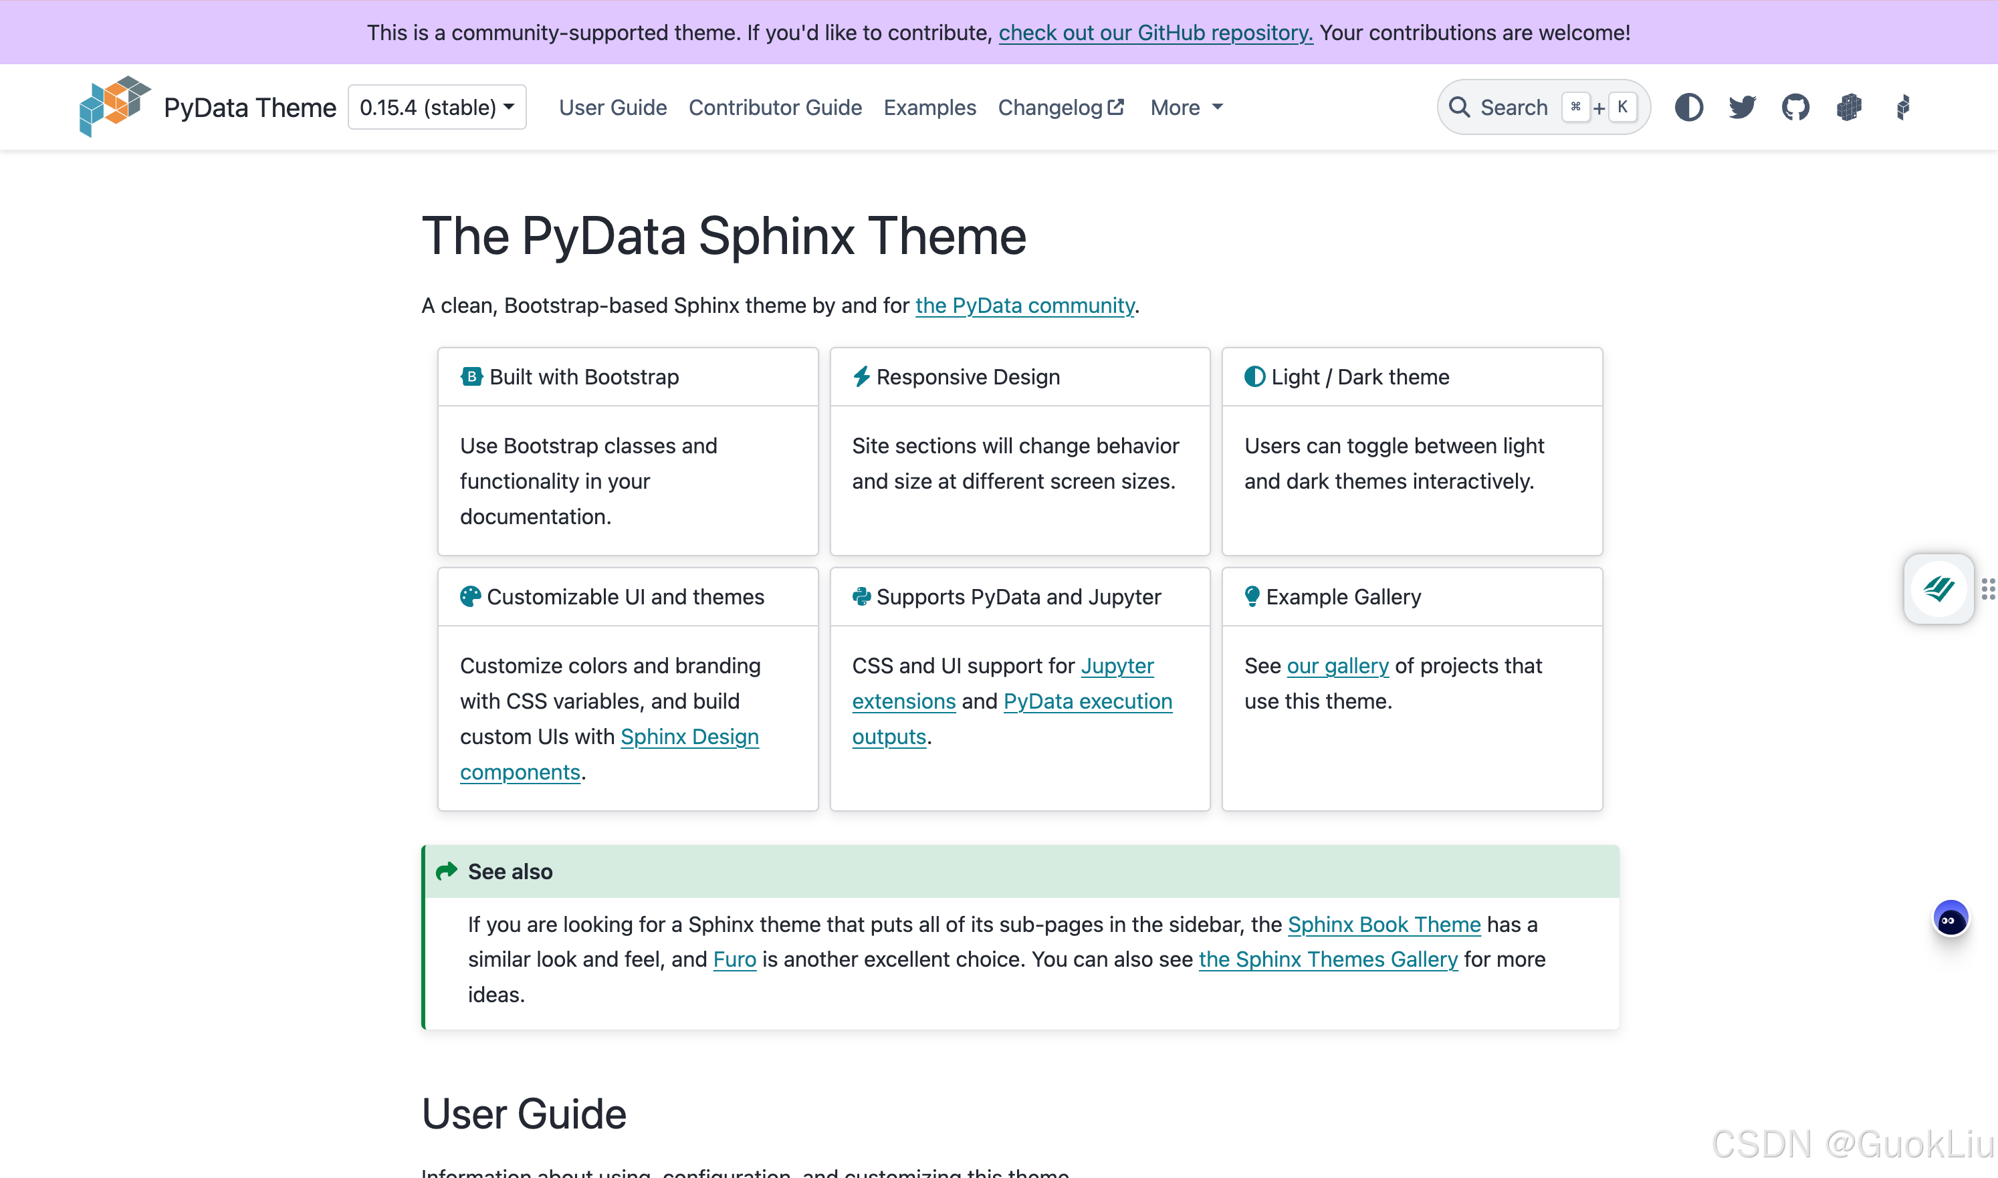Select the User Guide tab
This screenshot has height=1178, width=1998.
(613, 106)
